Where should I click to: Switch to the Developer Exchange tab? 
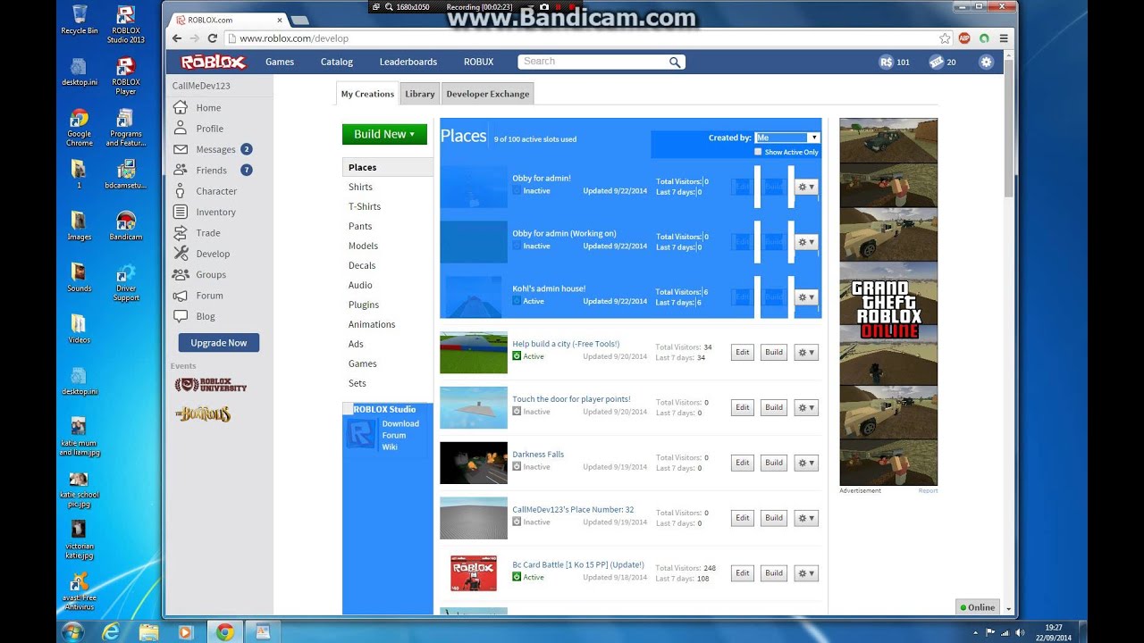point(487,94)
